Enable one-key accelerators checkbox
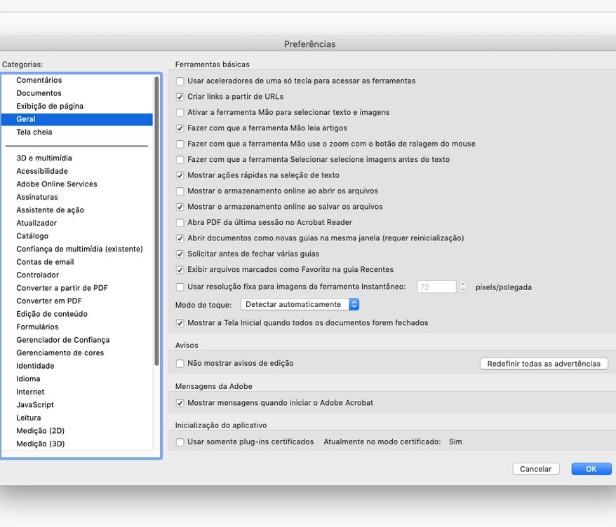Screen dimensions: 616x527 180,81
